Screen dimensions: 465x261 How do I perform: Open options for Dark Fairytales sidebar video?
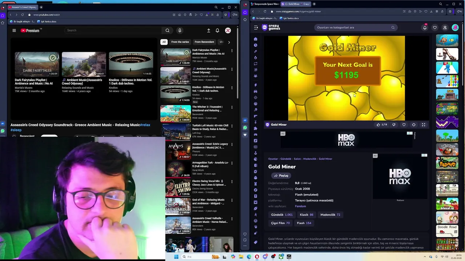pos(232,50)
